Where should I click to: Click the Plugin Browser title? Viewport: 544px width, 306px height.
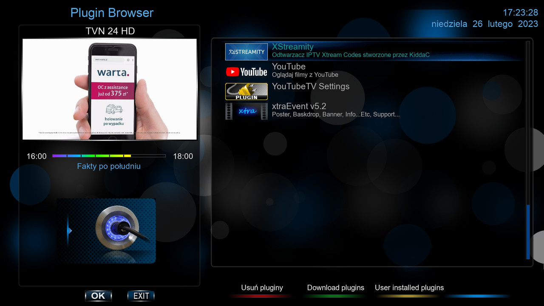coord(112,13)
